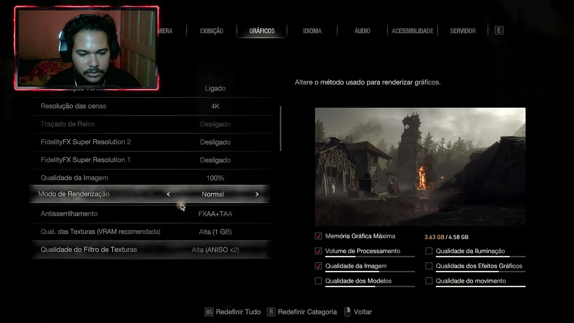Select Qualidade do Filtro de Texturas row
The image size is (574, 323).
(x=152, y=250)
